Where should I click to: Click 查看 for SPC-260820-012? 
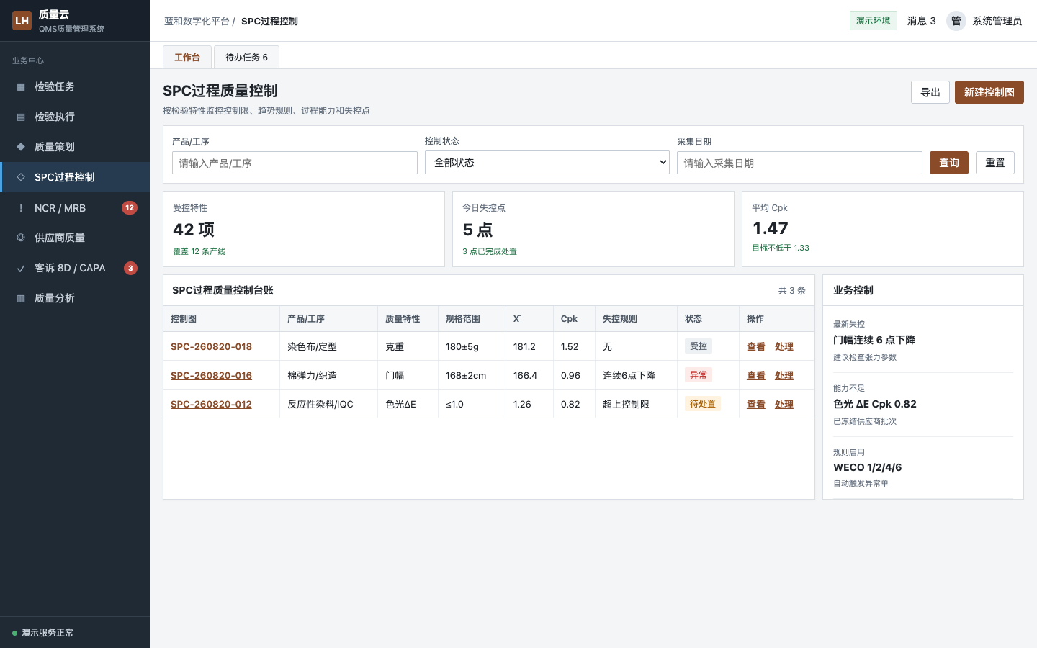click(756, 404)
